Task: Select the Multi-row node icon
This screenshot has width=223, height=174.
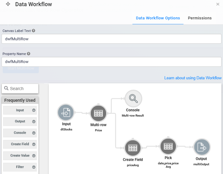Action: click(x=98, y=113)
